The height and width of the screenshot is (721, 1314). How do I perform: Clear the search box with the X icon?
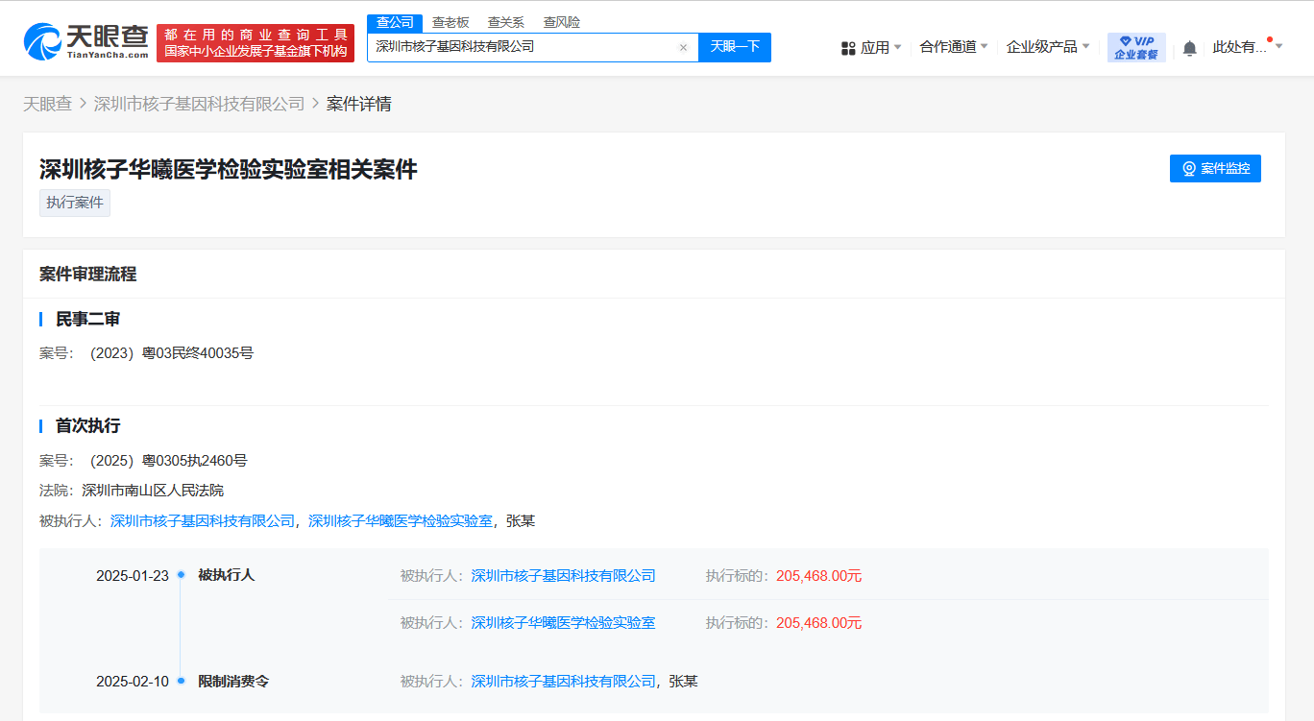pyautogui.click(x=683, y=47)
